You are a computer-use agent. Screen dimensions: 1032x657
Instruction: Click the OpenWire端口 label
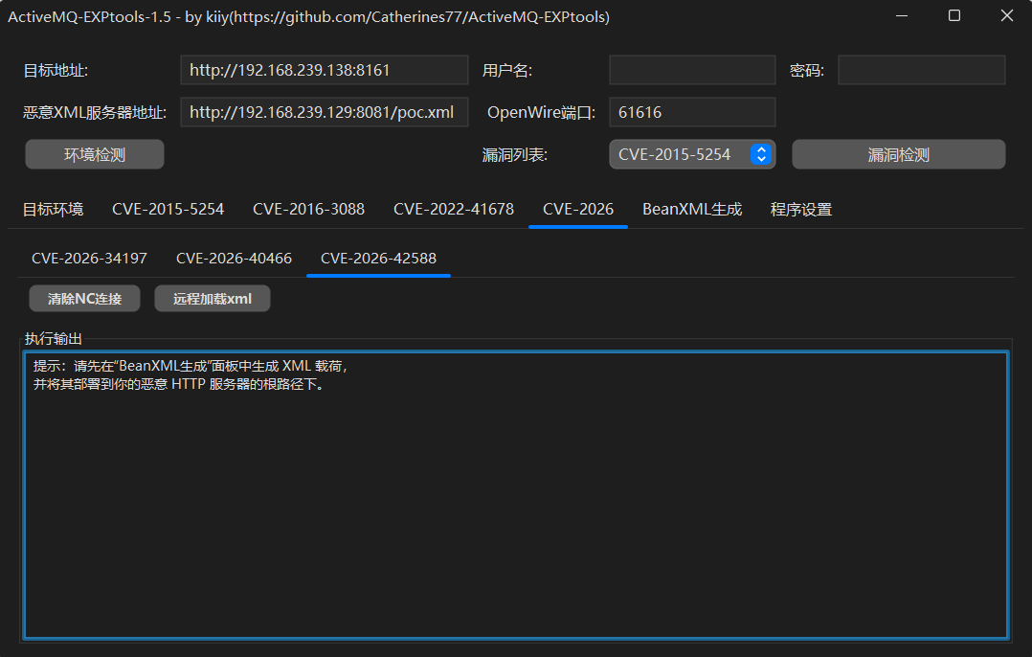(541, 113)
